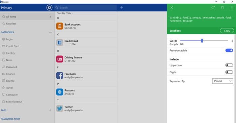Open the Facebook logo icon

(x=60, y=76)
